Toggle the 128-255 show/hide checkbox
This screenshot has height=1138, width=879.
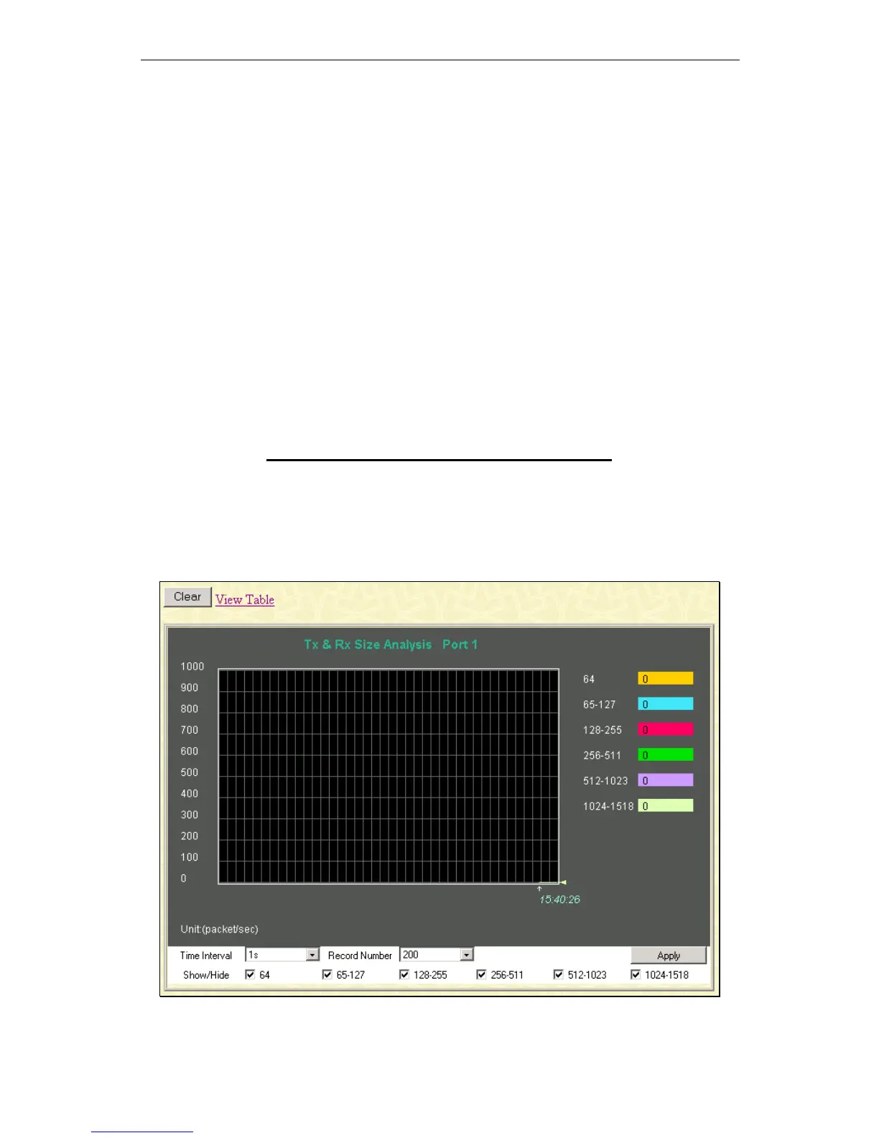[x=404, y=974]
